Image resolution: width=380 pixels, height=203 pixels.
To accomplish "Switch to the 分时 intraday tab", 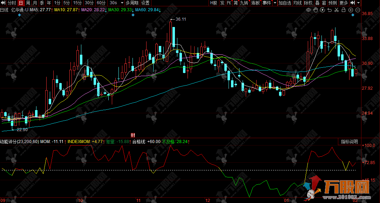I will (12, 3).
